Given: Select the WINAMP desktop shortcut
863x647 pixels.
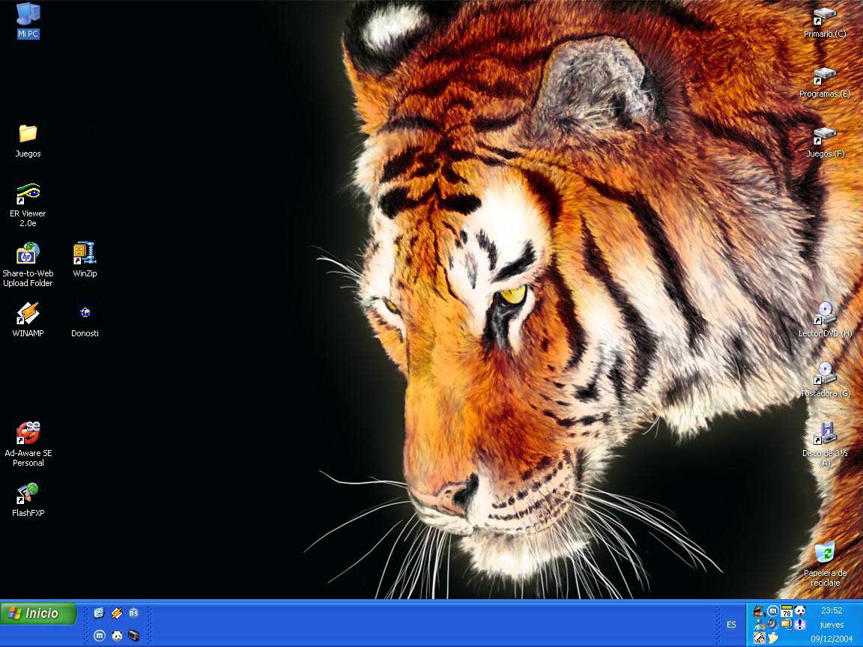Looking at the screenshot, I should click(28, 314).
